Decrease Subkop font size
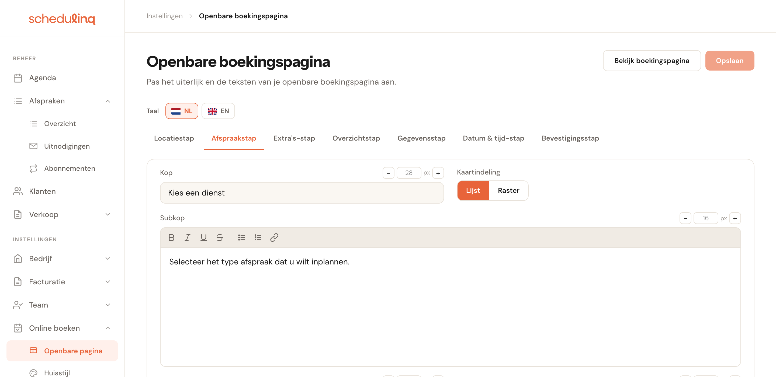The image size is (776, 377). tap(685, 218)
